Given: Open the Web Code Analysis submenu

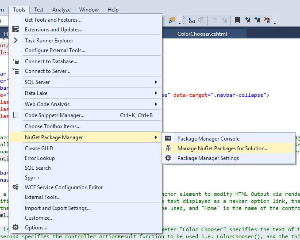Looking at the screenshot, I should pos(85,104).
